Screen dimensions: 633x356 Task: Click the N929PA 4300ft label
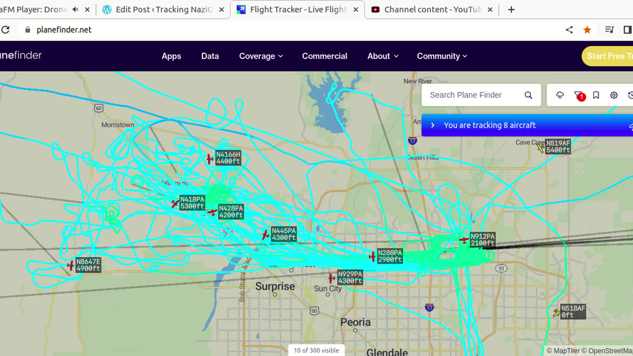click(350, 277)
